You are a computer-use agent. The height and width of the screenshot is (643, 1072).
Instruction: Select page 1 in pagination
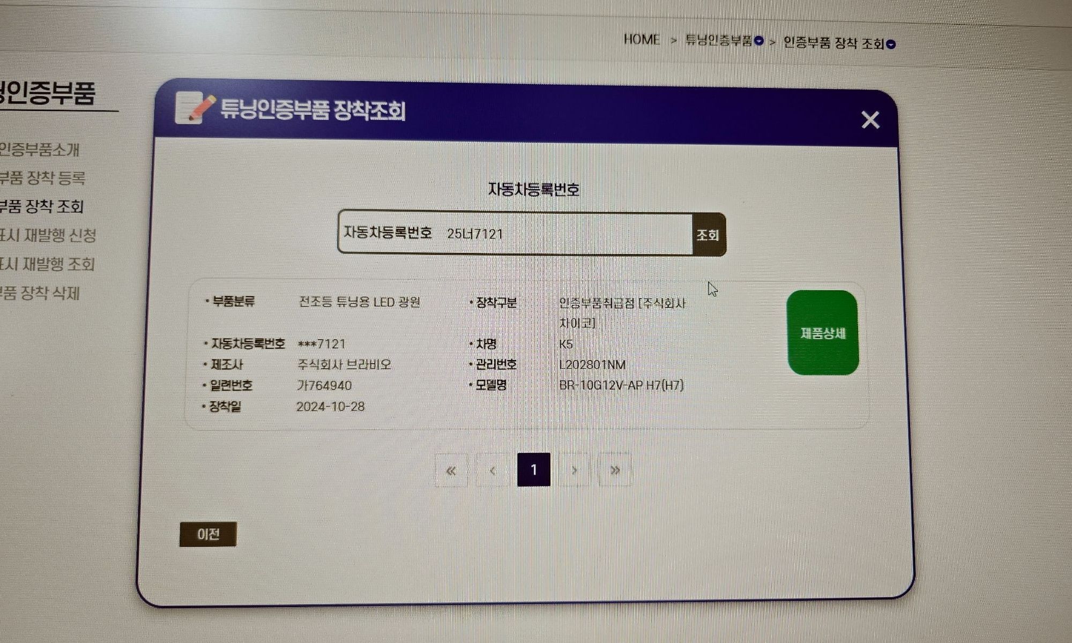pos(533,470)
